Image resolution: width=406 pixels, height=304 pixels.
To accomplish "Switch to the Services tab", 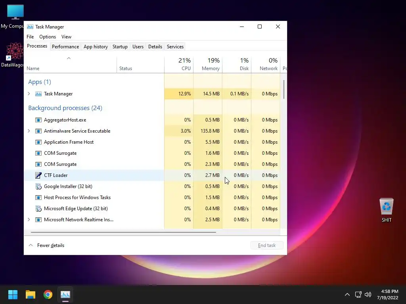I will (x=175, y=47).
